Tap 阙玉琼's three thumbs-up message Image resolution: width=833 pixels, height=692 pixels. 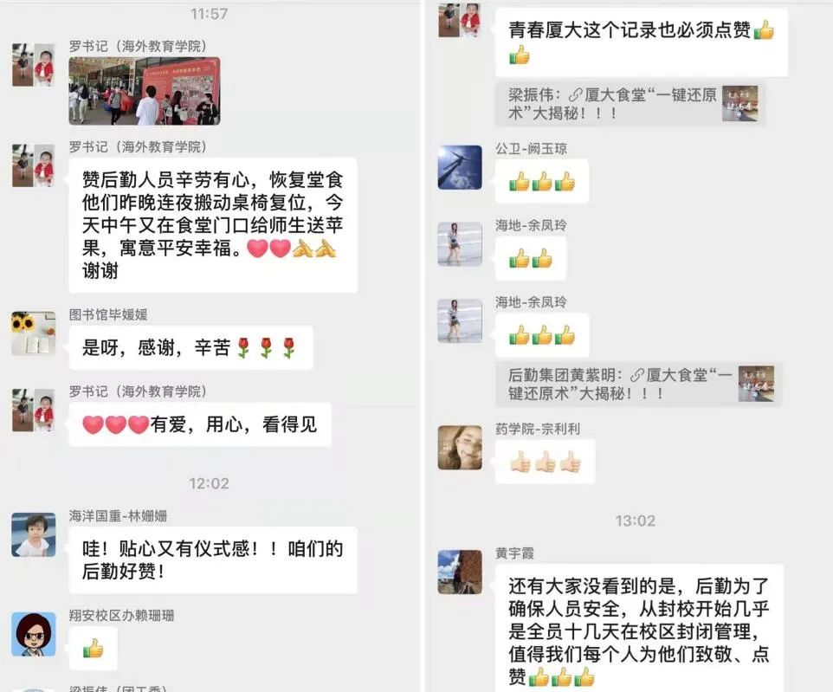coord(542,181)
